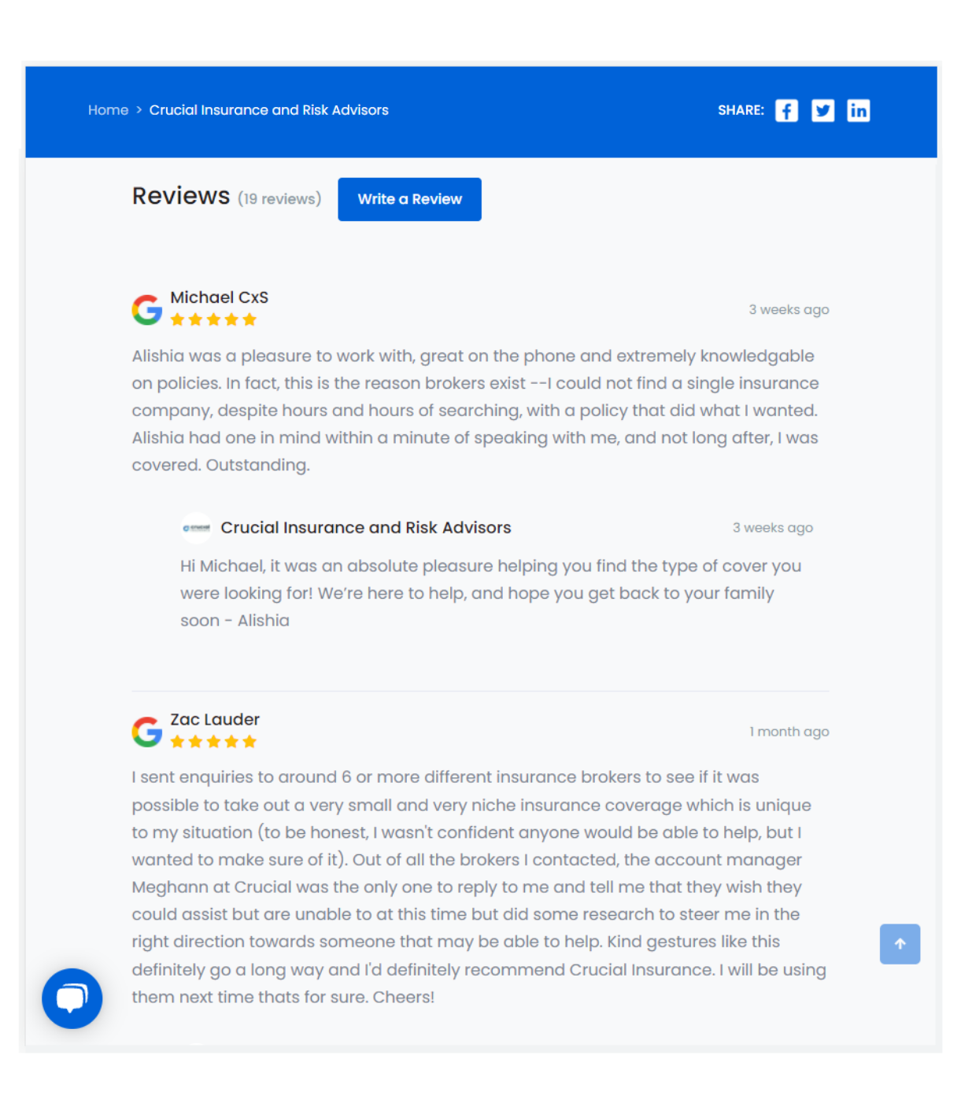Click the Write a Review button

click(x=409, y=199)
